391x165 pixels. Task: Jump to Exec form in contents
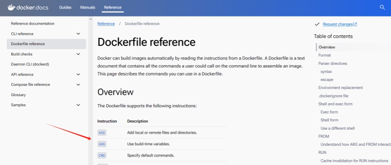pos(329,112)
